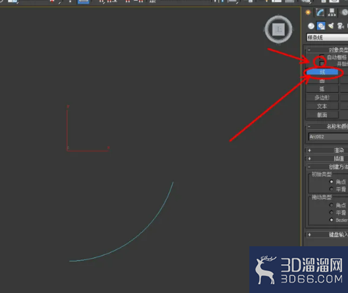Open the 样条线 shape type dropdown
The width and height of the screenshot is (348, 293).
[328, 38]
